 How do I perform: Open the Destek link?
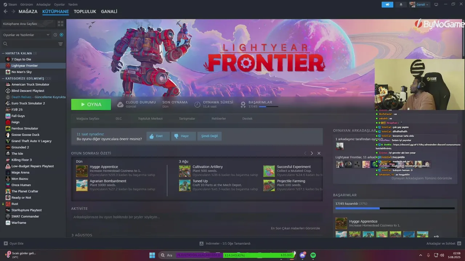(x=247, y=119)
